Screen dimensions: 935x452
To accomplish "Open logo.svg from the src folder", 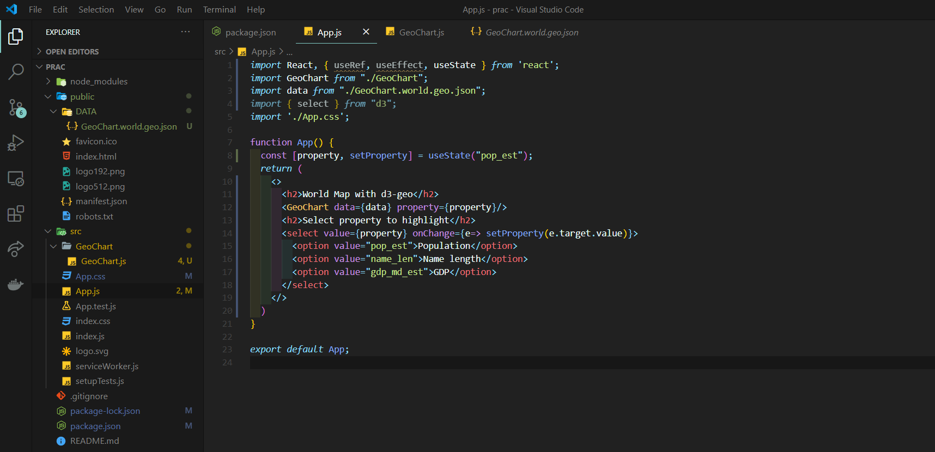I will (x=92, y=351).
